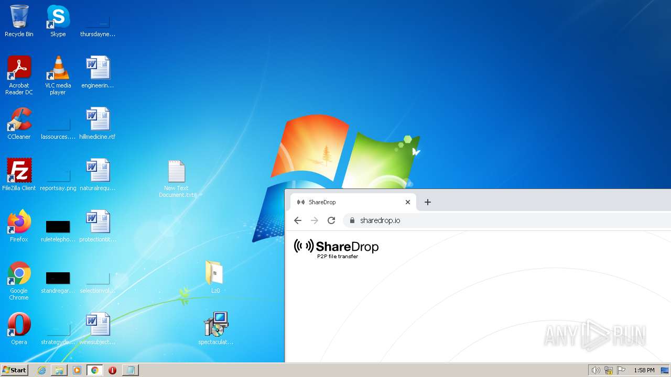Open the Opera taskbar icon
This screenshot has height=377, width=671.
point(112,370)
